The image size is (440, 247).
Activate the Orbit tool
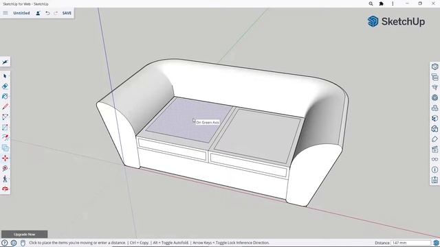coord(5,189)
